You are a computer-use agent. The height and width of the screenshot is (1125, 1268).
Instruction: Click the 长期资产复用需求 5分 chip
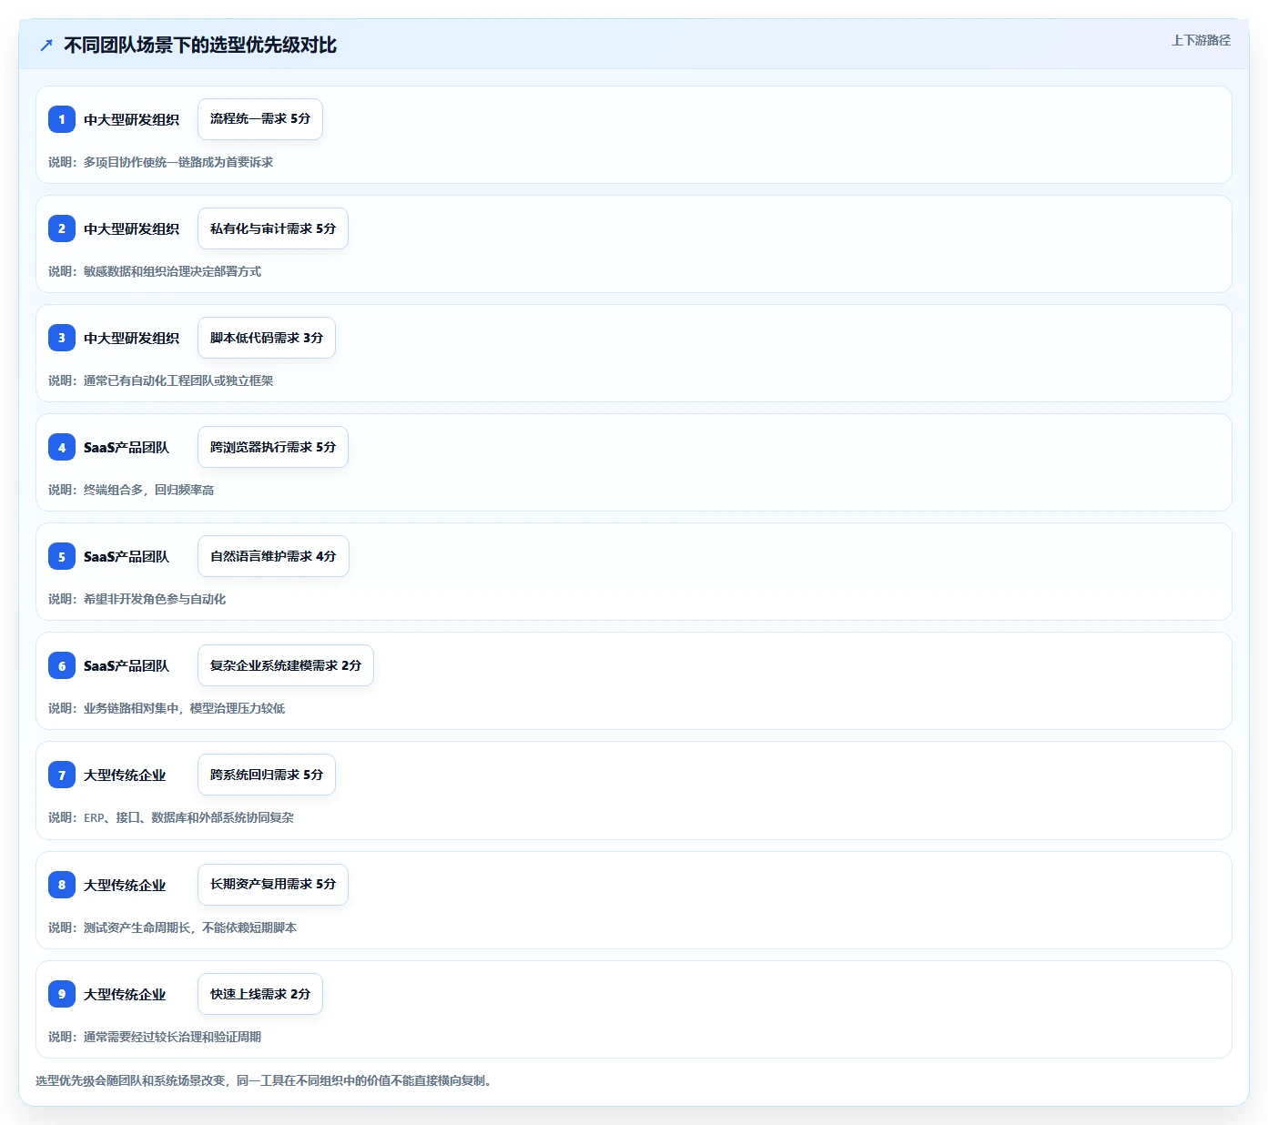(273, 885)
